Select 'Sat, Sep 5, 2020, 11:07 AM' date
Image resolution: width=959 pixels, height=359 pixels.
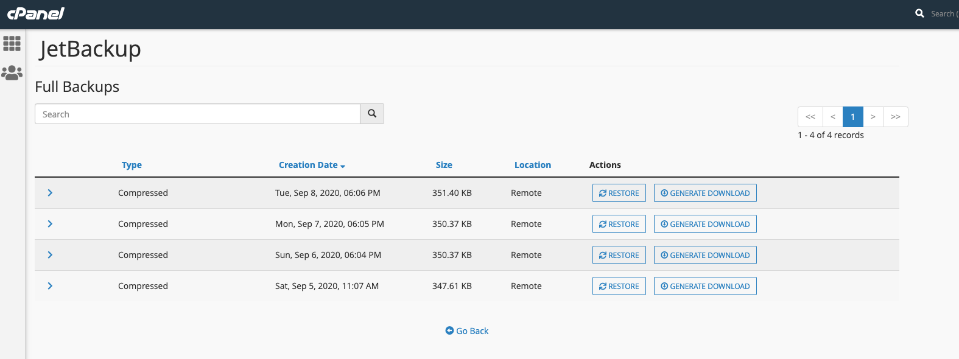pyautogui.click(x=327, y=286)
